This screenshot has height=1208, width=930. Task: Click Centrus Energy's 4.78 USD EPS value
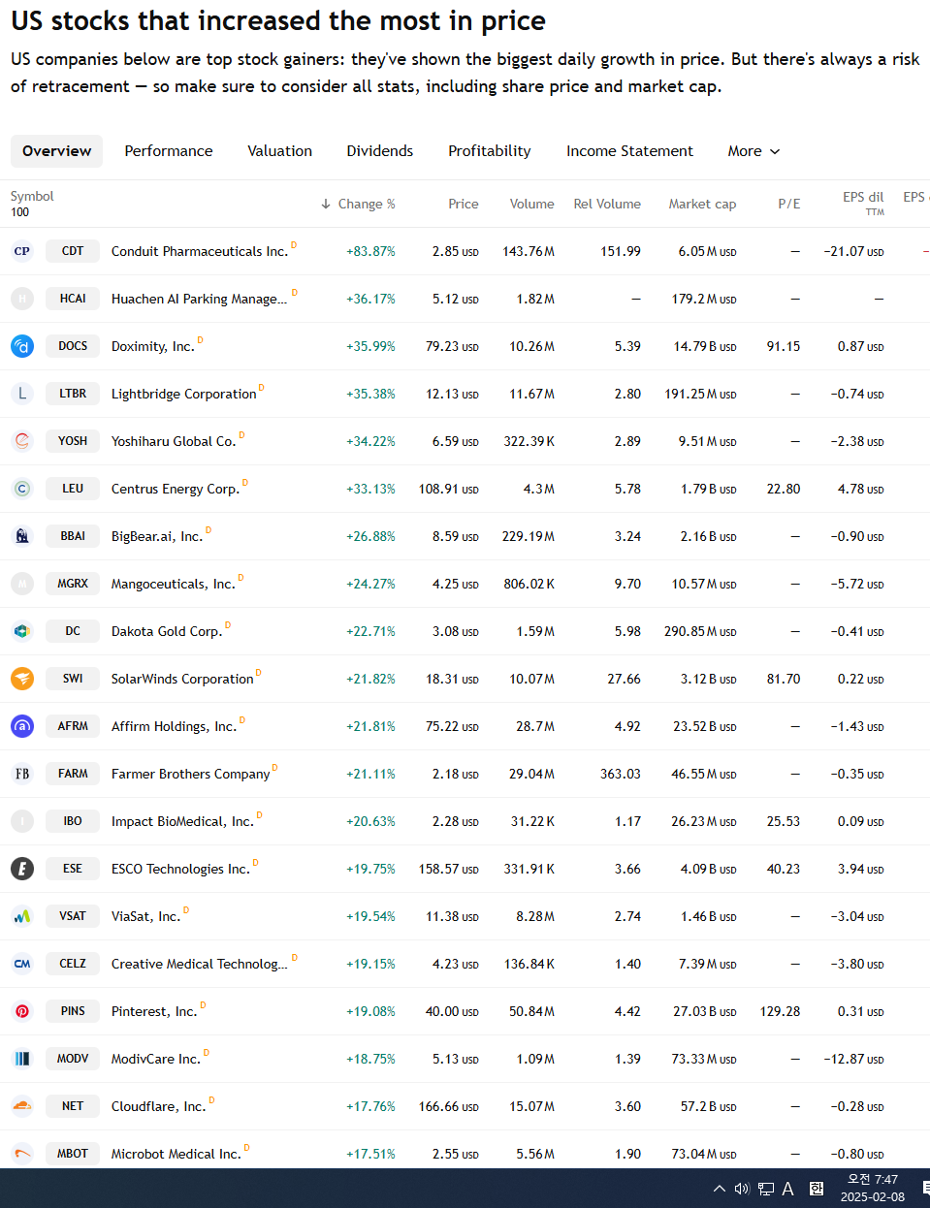(861, 489)
